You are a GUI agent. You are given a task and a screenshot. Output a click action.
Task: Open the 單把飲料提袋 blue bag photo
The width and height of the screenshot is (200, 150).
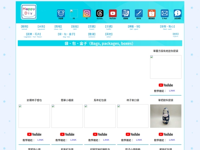166,116
